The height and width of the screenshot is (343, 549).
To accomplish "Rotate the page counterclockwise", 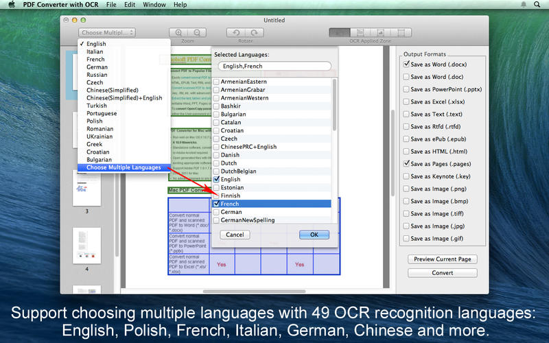I will pyautogui.click(x=237, y=32).
